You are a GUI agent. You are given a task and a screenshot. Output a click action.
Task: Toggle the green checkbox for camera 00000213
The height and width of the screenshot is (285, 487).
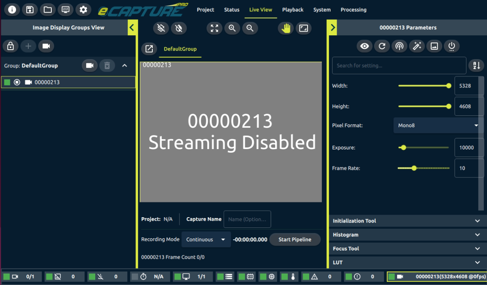[7, 82]
